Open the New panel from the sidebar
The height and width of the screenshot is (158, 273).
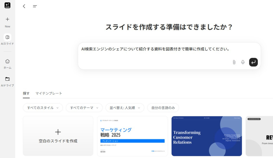7,22
